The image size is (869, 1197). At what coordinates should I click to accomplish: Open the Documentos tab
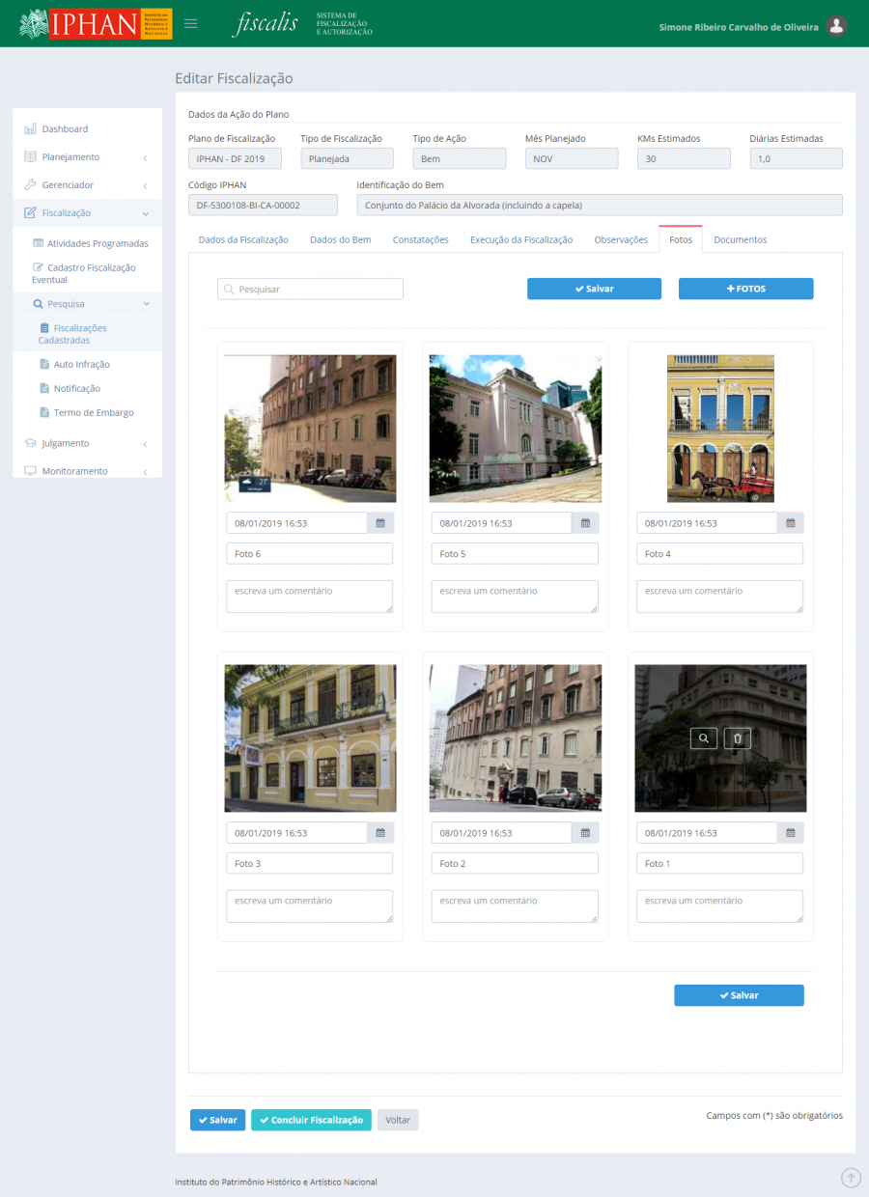coord(740,239)
